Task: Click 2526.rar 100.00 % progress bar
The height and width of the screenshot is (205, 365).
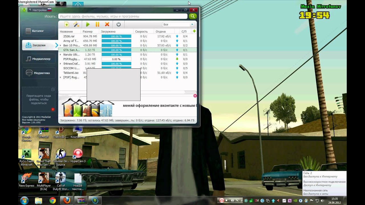Action: click(116, 36)
